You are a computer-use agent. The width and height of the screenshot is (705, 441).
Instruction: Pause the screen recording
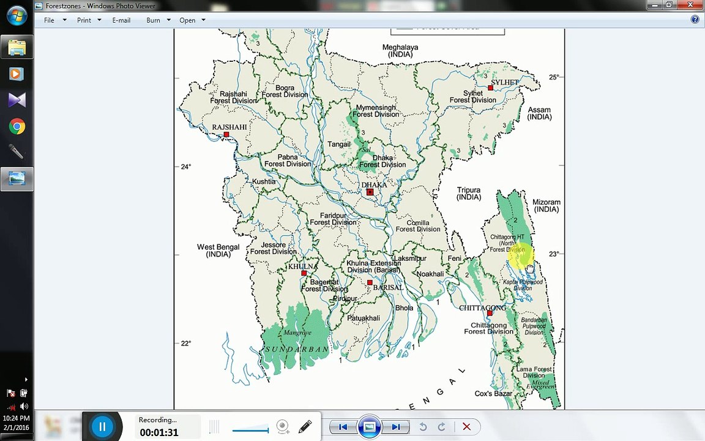102,426
